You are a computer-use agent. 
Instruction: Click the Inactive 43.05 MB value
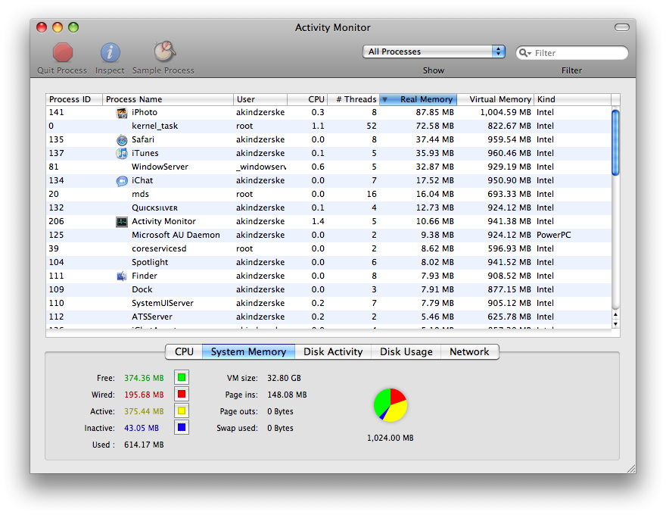coord(142,429)
